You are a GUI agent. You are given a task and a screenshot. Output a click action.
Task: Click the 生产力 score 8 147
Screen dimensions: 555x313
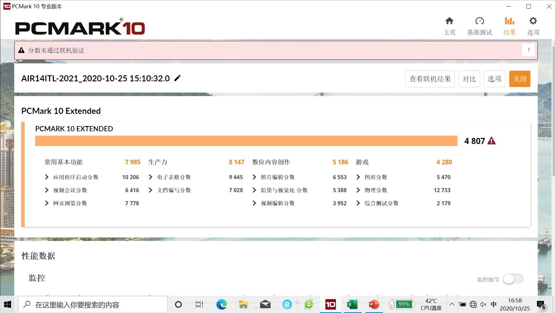click(237, 162)
